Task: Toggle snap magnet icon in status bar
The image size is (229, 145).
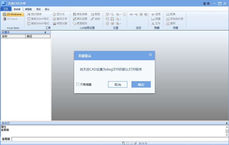Action: (x=123, y=143)
